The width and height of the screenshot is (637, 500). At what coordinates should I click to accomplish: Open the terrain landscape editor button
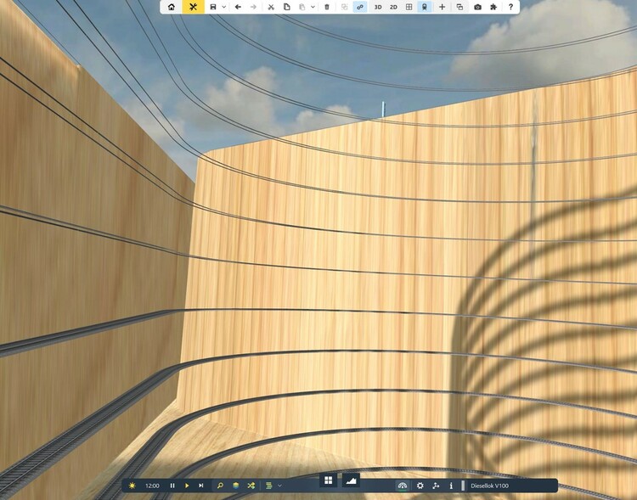[351, 480]
